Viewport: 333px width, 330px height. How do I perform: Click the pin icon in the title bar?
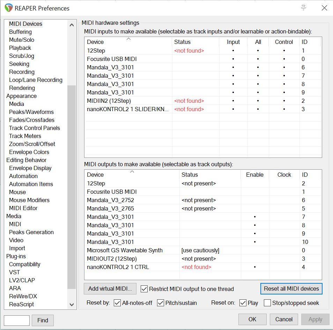(x=303, y=8)
